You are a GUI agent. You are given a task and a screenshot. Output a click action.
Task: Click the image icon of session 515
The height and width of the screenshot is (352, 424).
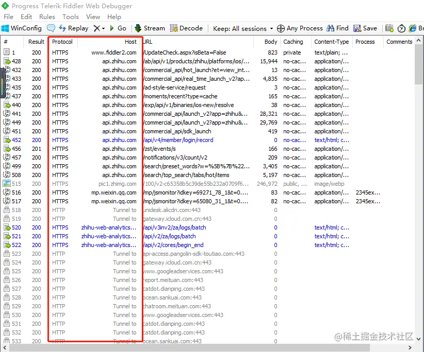7,183
